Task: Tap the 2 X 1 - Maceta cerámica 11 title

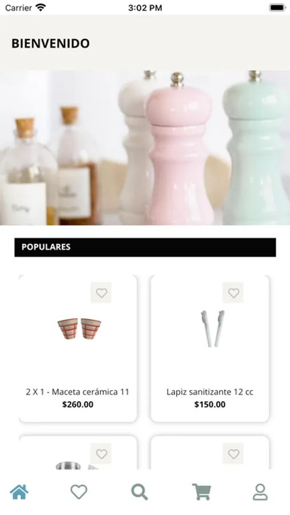Action: [x=78, y=392]
